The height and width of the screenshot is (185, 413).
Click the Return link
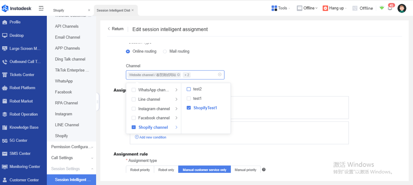(x=116, y=29)
